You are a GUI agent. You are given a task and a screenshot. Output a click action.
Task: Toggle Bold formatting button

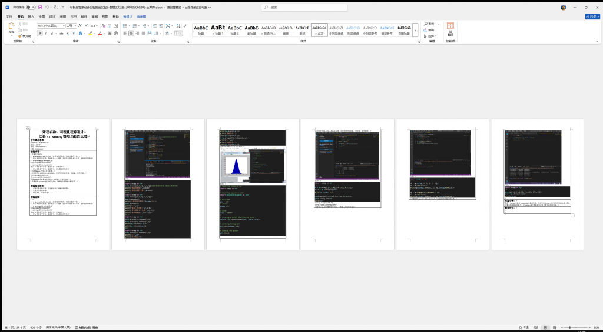pos(39,33)
